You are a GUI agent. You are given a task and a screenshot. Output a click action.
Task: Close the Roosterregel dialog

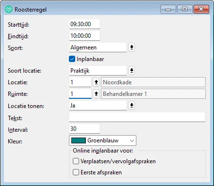pos(201,9)
